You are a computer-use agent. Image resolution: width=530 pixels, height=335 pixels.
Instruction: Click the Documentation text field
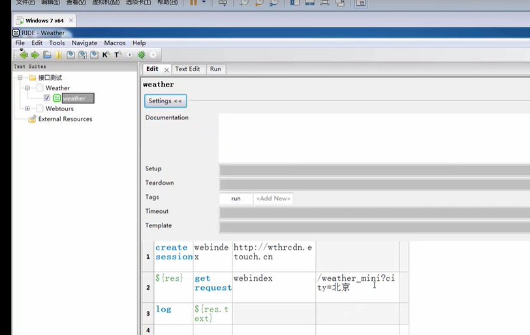(374, 138)
